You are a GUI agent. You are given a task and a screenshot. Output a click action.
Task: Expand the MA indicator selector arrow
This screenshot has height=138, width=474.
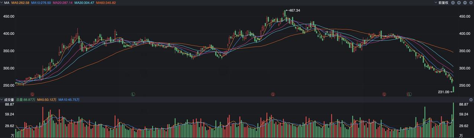pyautogui.click(x=2, y=3)
